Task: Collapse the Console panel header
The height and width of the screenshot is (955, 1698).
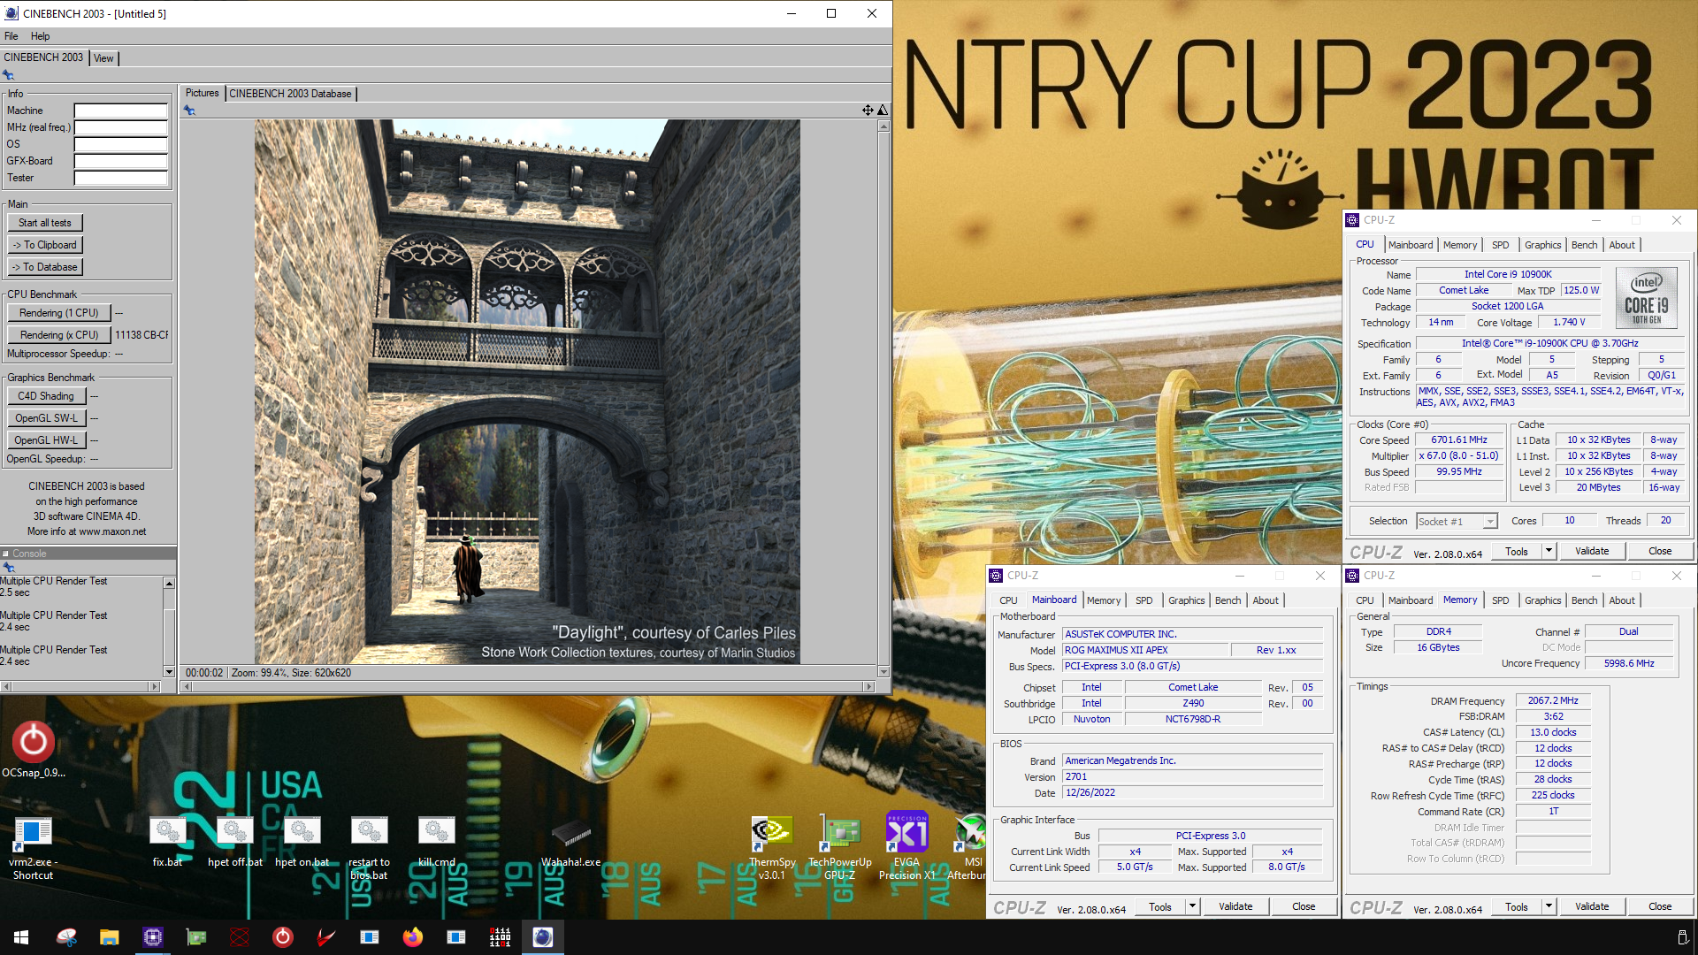Action: click(x=5, y=554)
